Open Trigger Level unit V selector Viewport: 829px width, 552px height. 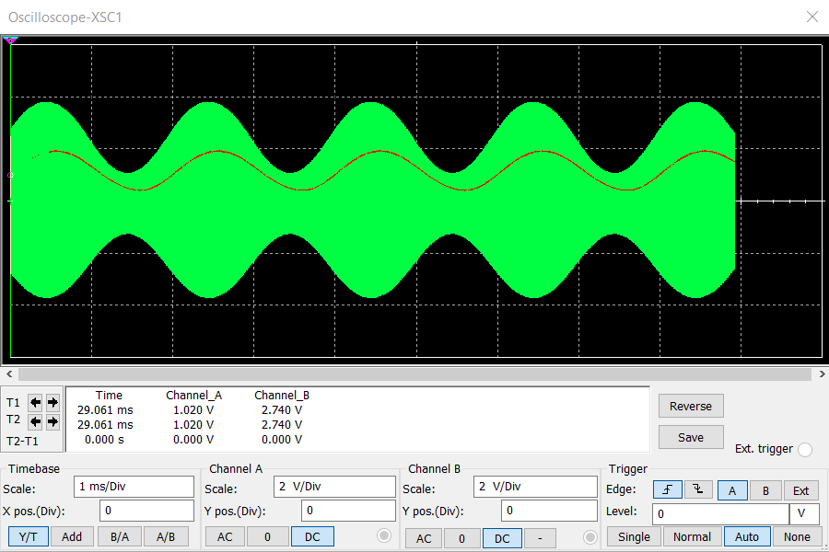[804, 513]
